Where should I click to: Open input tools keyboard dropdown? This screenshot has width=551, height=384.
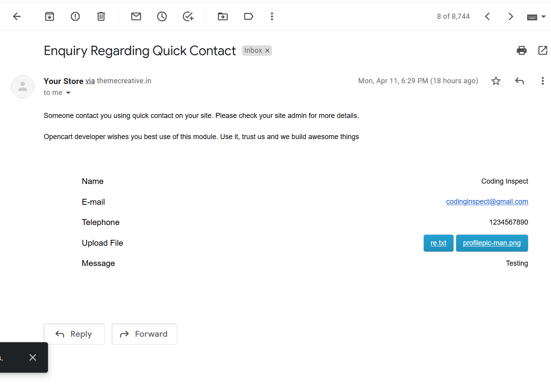(x=543, y=17)
